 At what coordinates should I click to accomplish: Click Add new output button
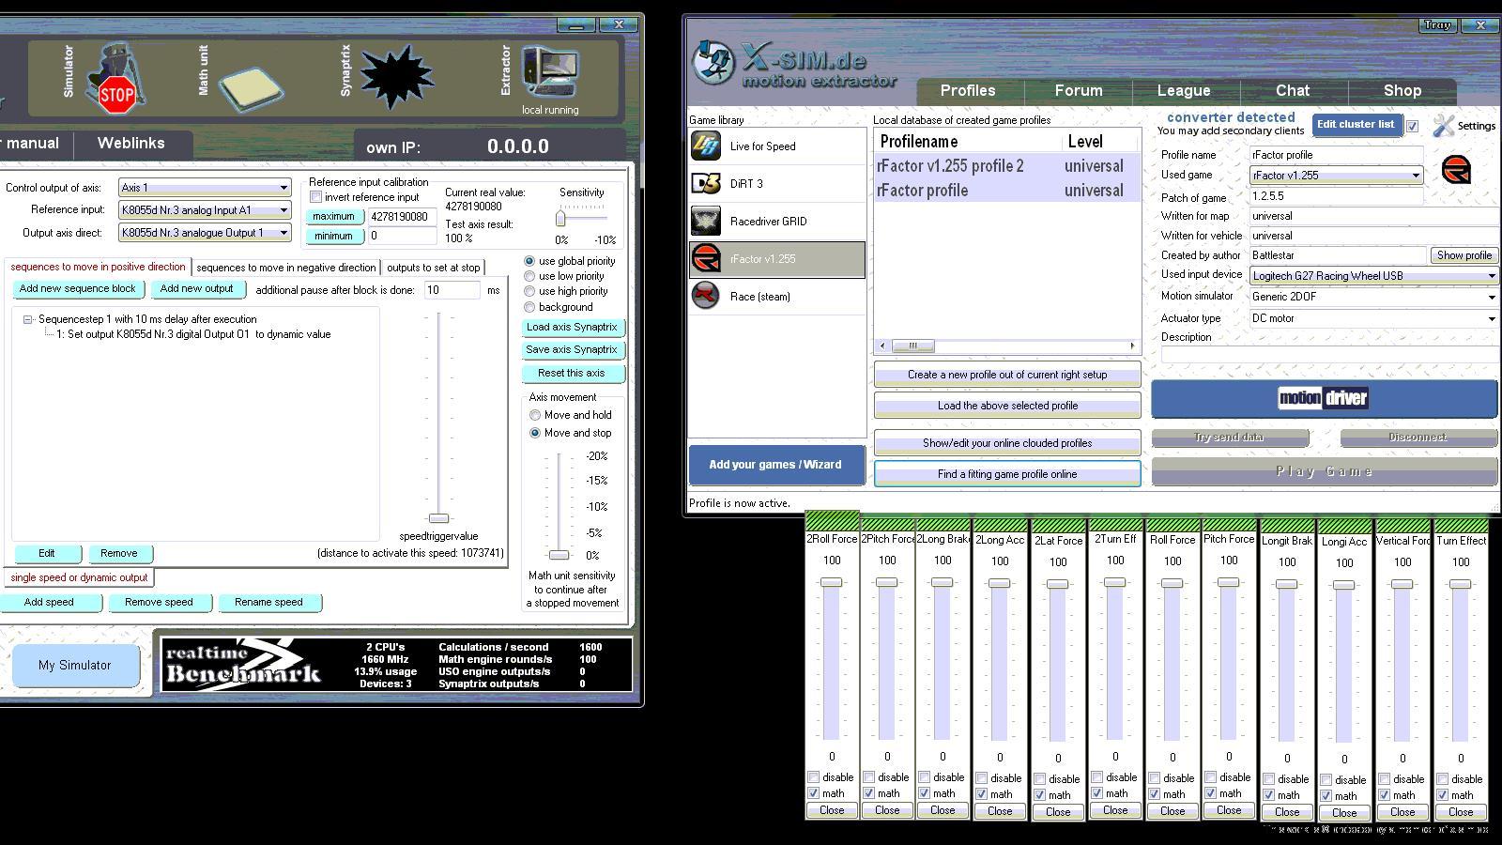(196, 289)
